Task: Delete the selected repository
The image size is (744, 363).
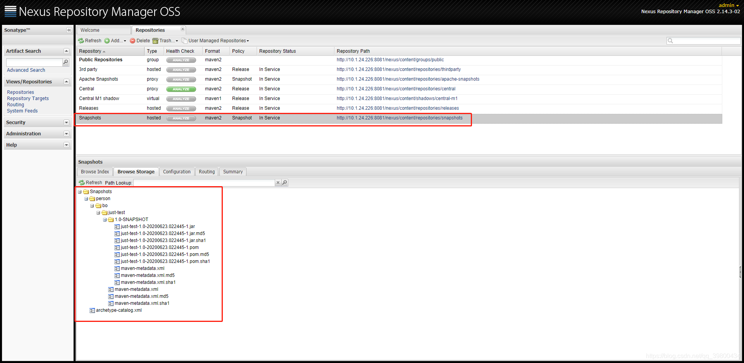Action: coord(140,41)
